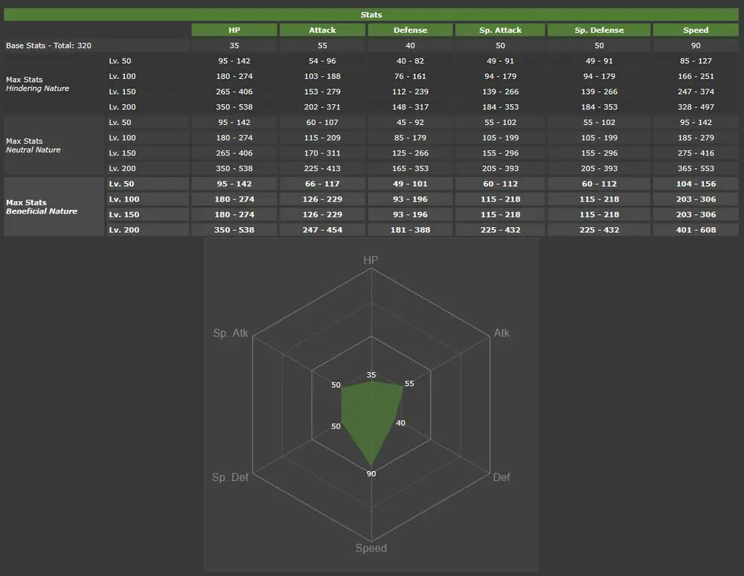The width and height of the screenshot is (744, 576).
Task: Click the Speed axis label below radar chart
Action: [x=371, y=548]
